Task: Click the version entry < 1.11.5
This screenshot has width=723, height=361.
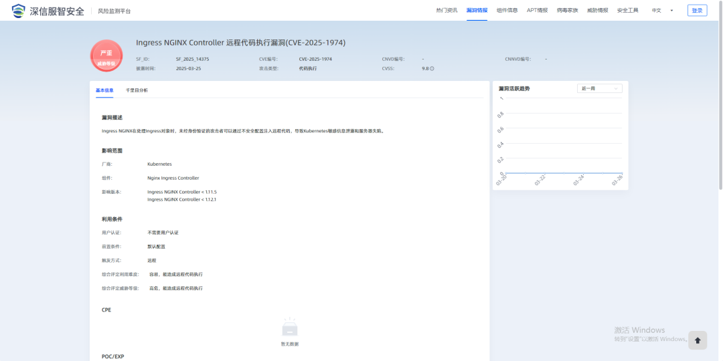Action: (x=182, y=192)
